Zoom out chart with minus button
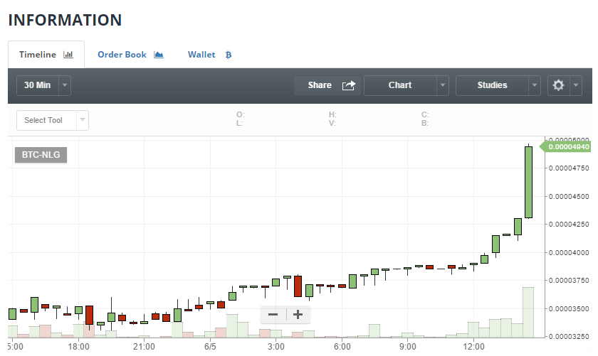 (273, 315)
